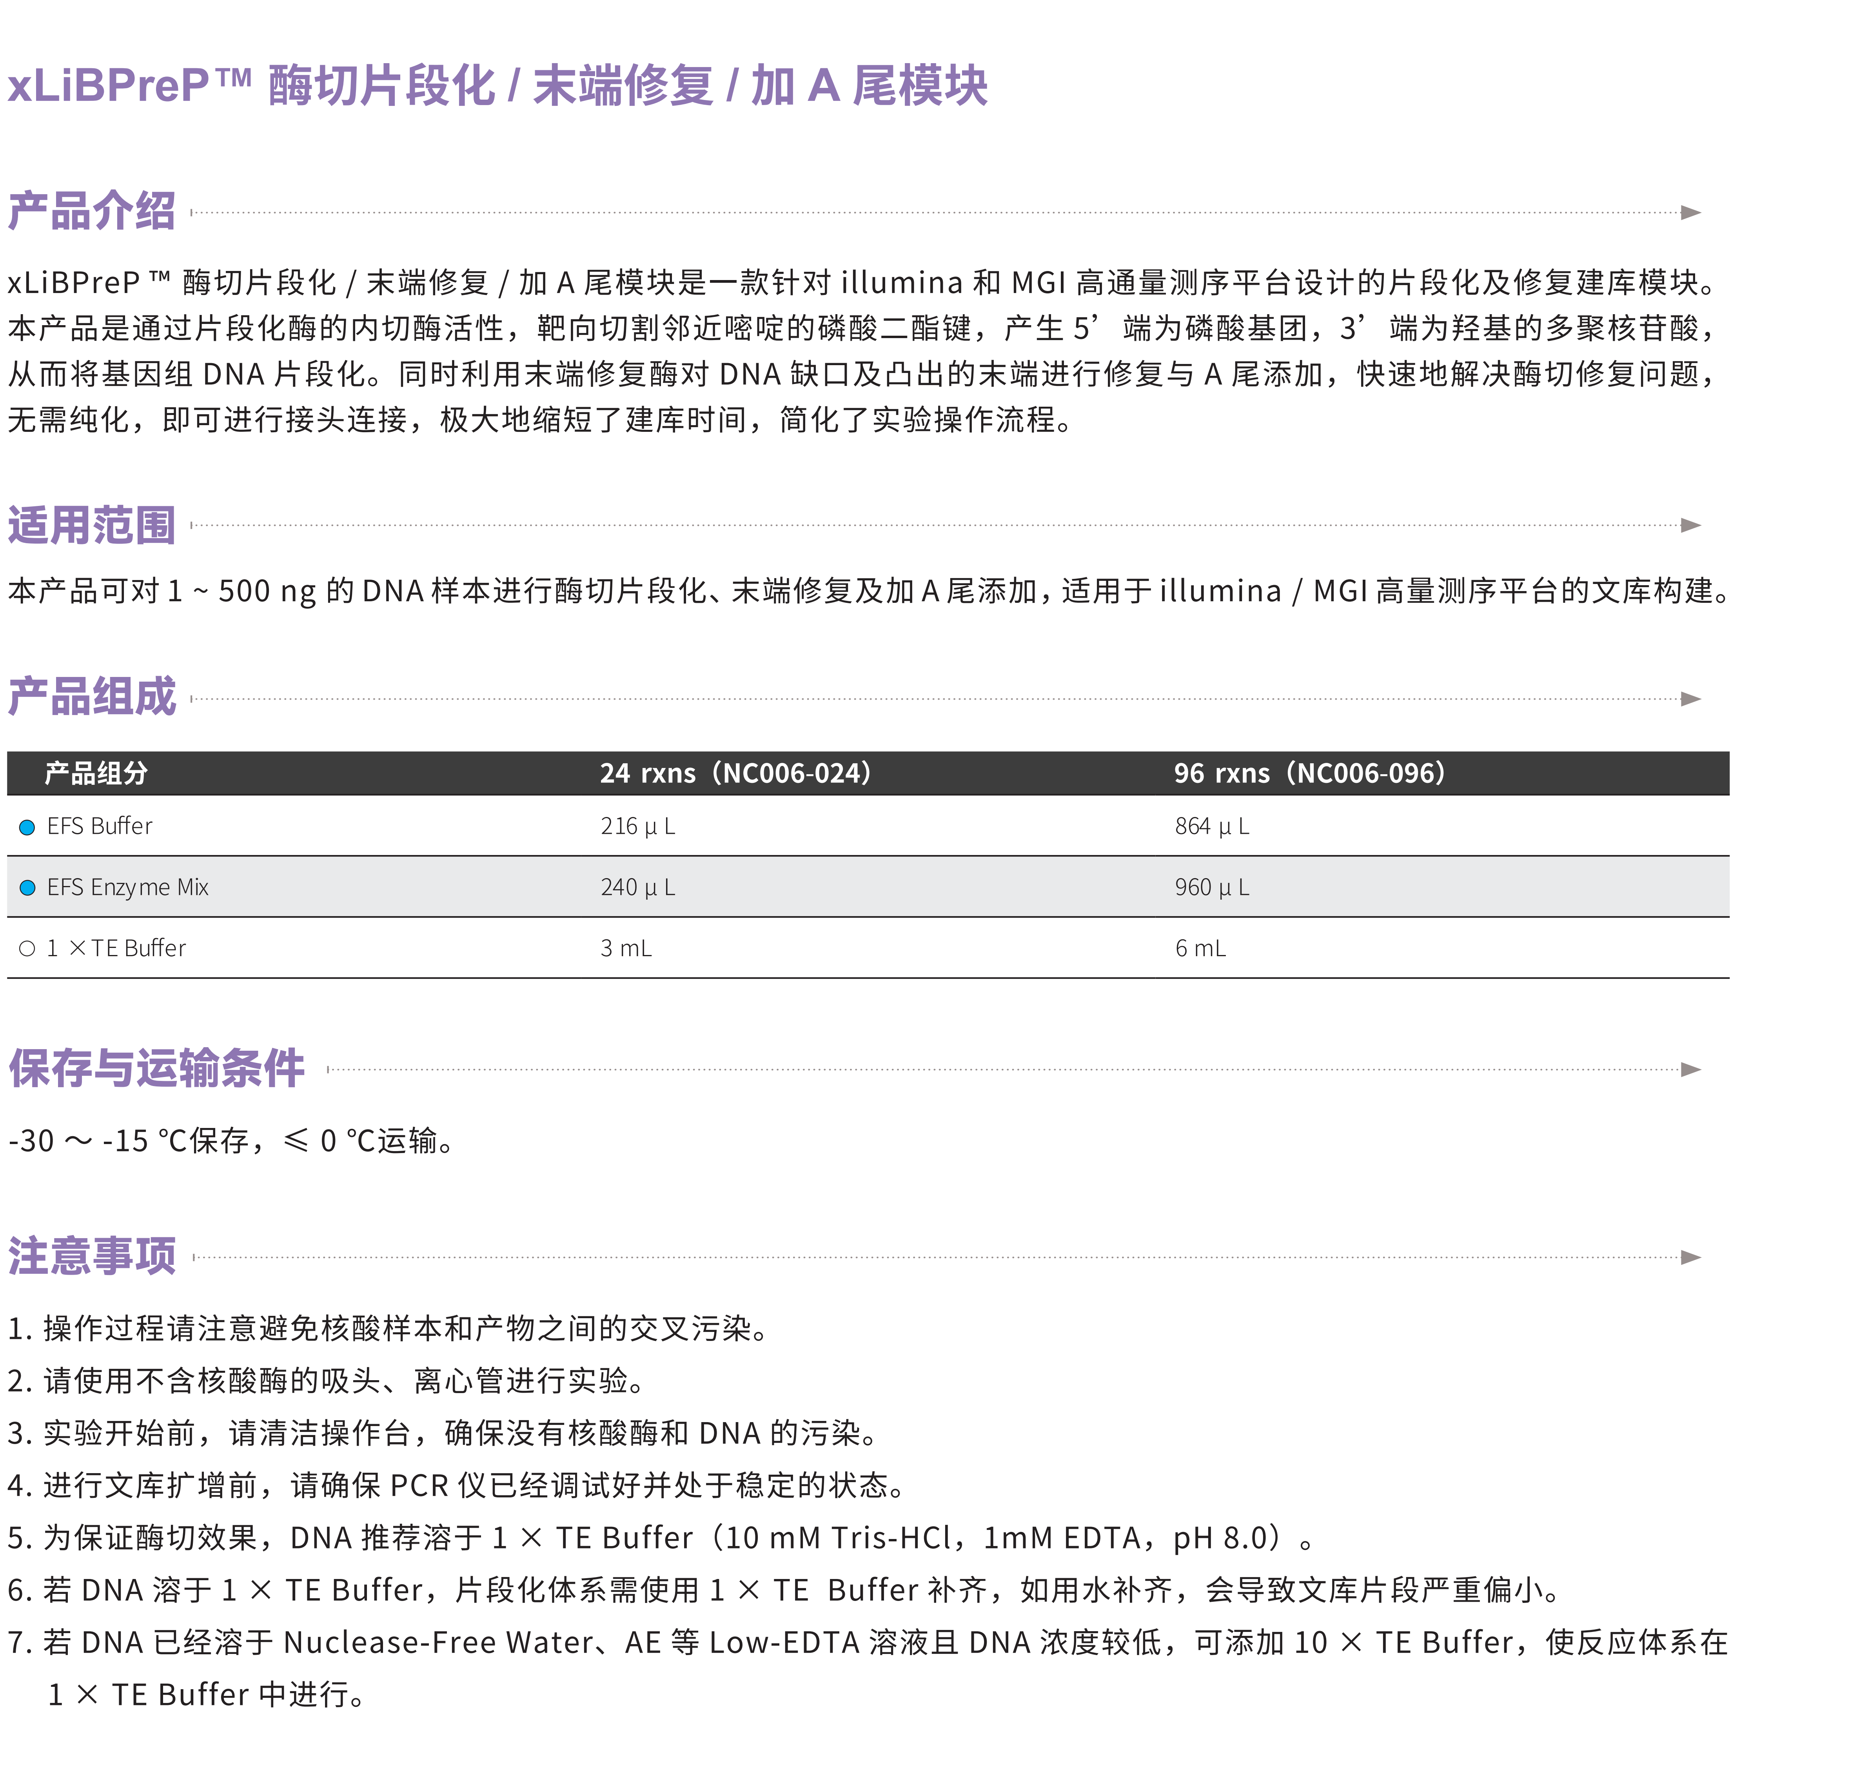Viewport: 1859px width, 1770px height.
Task: Click the 注意事项 section heading
Action: [91, 1256]
